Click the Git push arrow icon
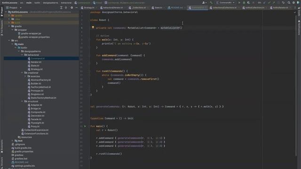The width and height of the screenshot is (301, 169). click(274, 3)
